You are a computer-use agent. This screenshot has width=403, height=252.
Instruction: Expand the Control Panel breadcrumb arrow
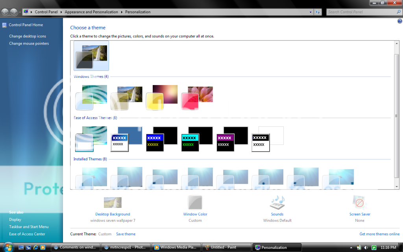[x=62, y=12]
